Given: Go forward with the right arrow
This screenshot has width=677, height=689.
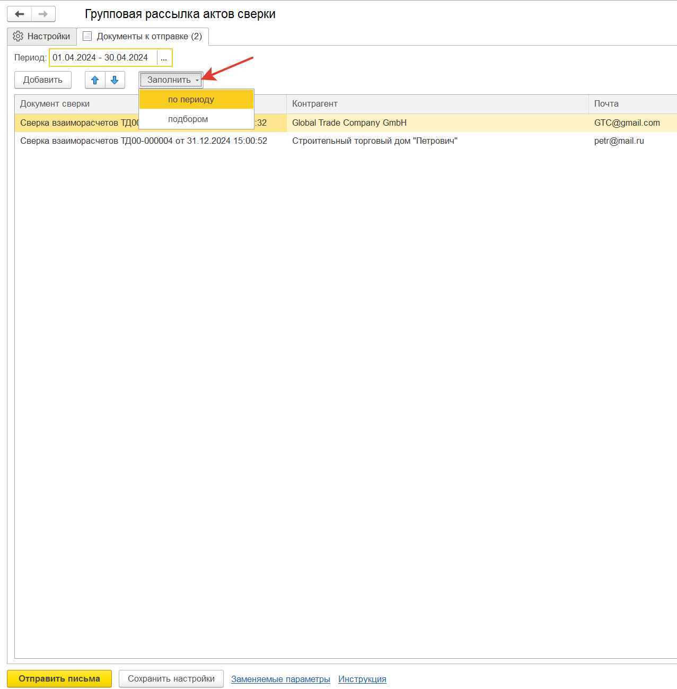Looking at the screenshot, I should point(43,14).
